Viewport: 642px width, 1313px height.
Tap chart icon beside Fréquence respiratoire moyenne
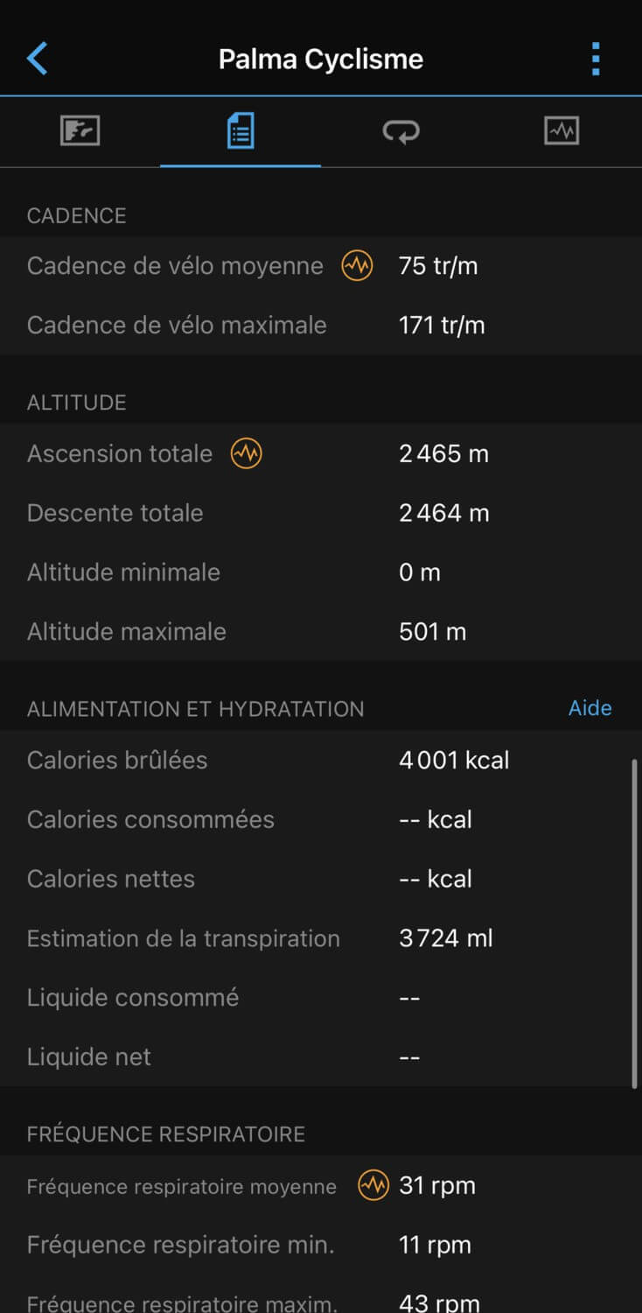[373, 1186]
